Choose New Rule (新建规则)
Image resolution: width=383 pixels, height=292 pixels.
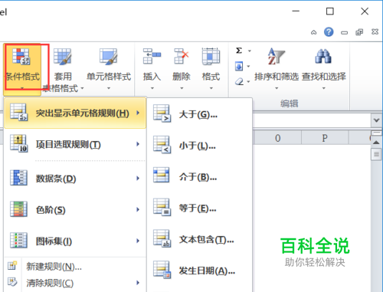[x=75, y=267]
